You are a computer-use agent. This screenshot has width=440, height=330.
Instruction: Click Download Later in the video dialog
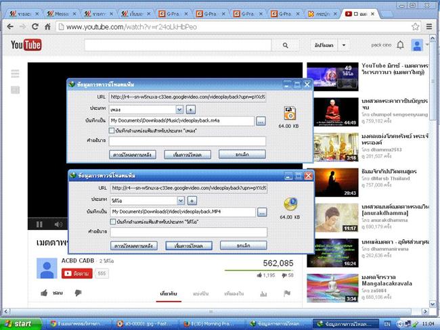[134, 245]
